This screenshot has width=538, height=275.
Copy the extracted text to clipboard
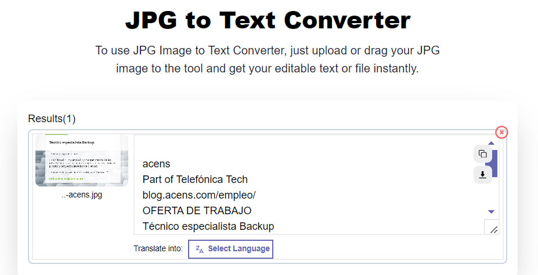(x=482, y=154)
